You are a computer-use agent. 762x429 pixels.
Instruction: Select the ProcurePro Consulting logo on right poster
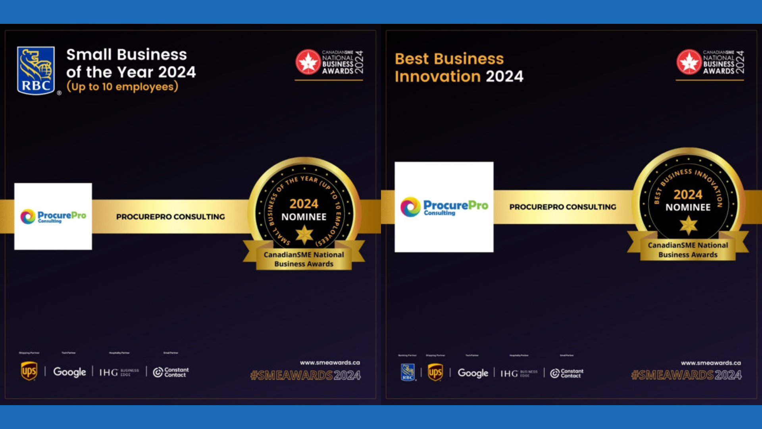point(444,207)
